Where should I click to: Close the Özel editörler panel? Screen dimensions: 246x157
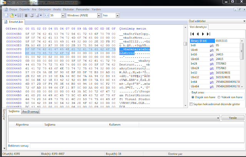[244, 21]
